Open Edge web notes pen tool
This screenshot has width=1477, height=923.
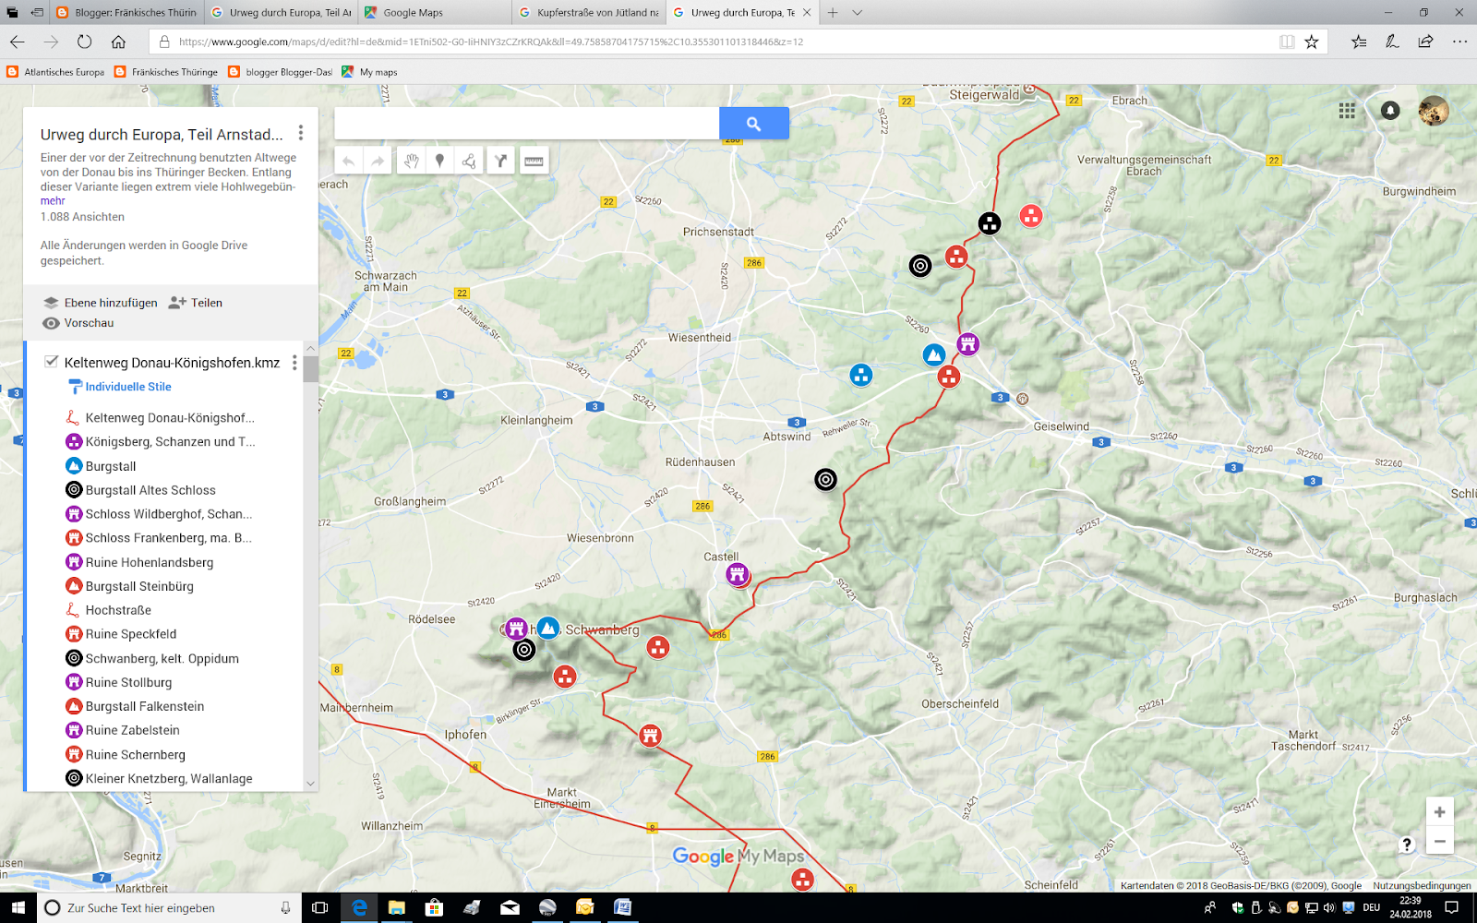1392,42
